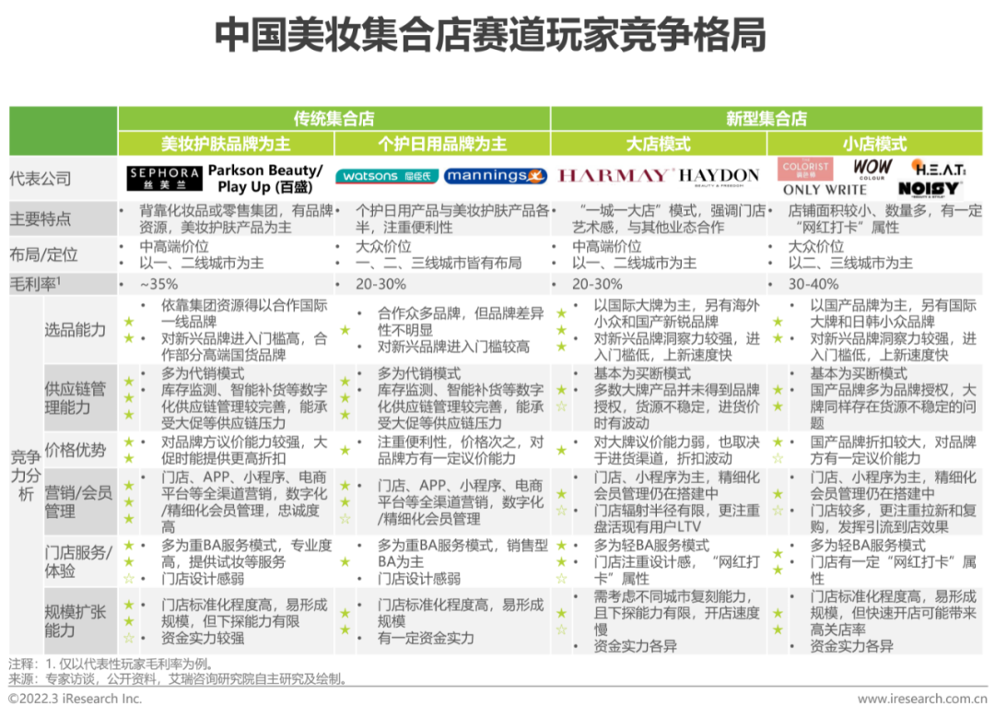The height and width of the screenshot is (718, 995).
Task: Click the NOISY logo
Action: 929,189
